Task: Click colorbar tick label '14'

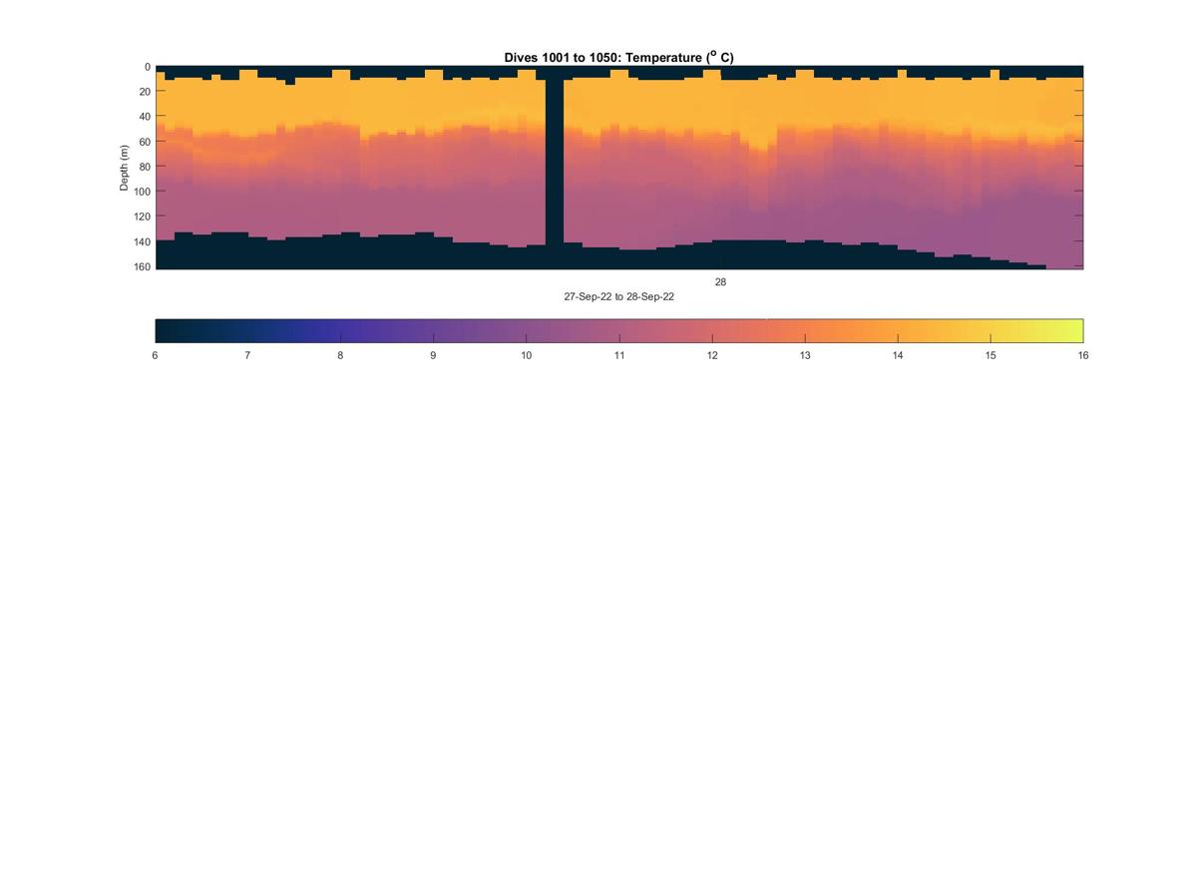Action: (898, 355)
